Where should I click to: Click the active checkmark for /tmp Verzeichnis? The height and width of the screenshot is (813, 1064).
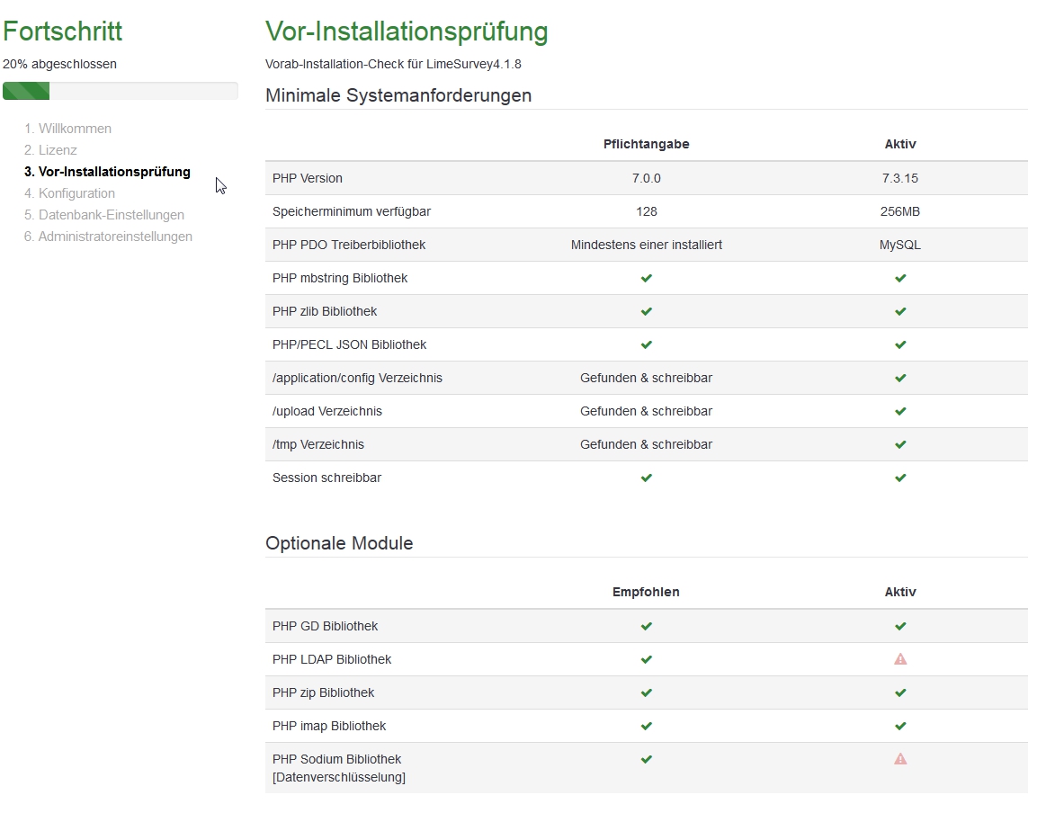[x=900, y=445]
